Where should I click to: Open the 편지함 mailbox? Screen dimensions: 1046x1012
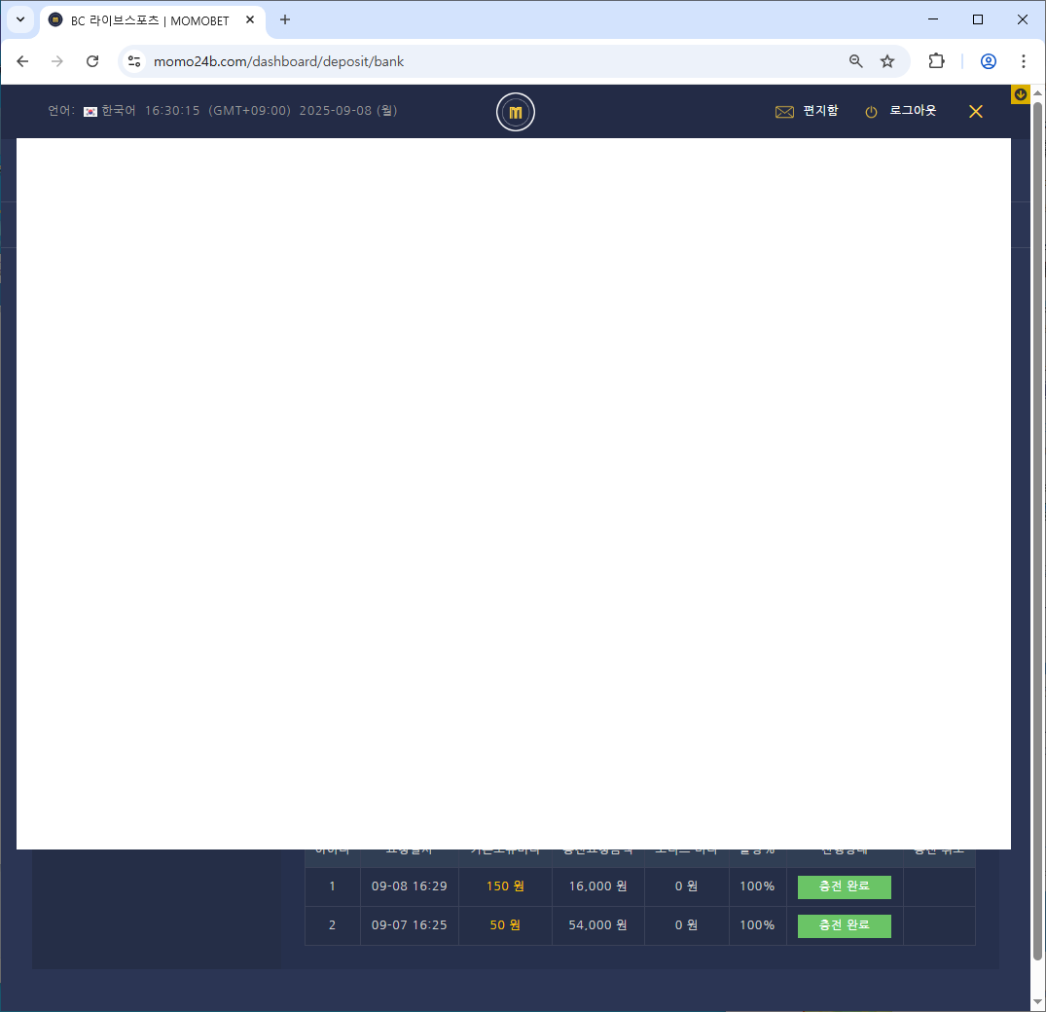tap(807, 112)
